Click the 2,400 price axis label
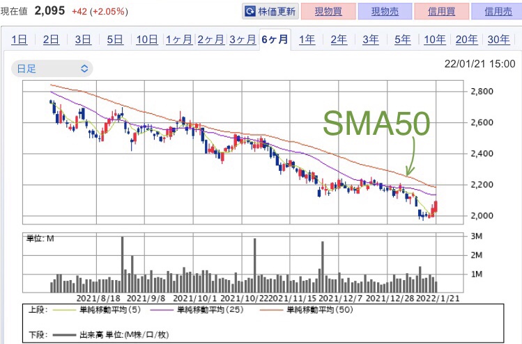 (x=482, y=154)
